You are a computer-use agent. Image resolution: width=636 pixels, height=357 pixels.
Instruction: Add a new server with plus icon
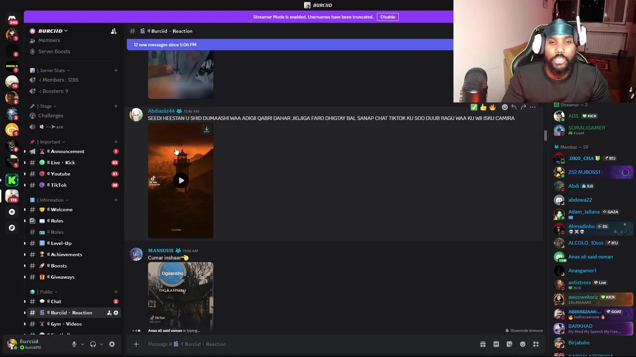tap(12, 212)
